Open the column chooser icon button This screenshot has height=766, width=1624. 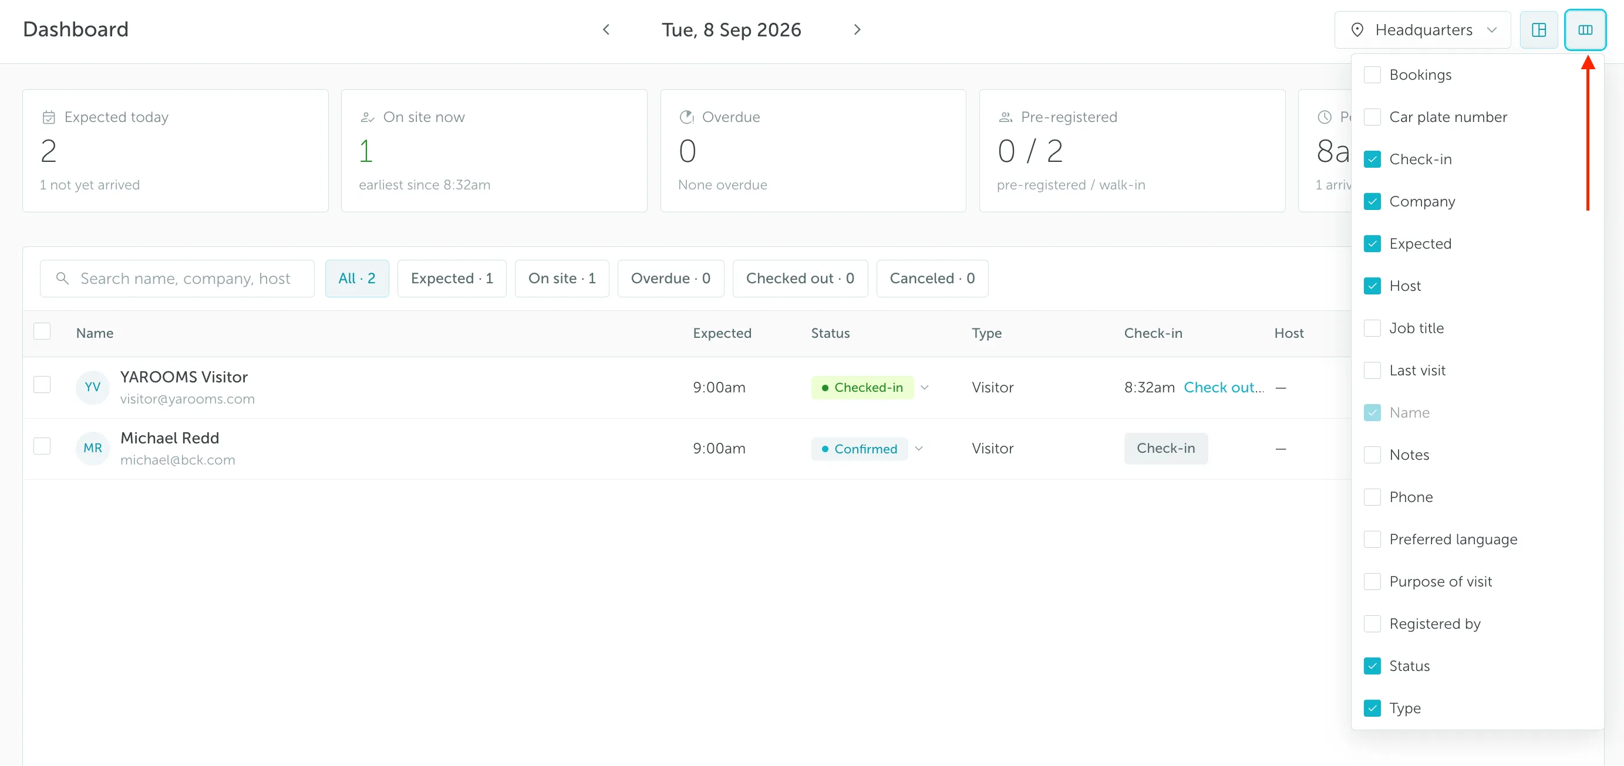tap(1585, 29)
